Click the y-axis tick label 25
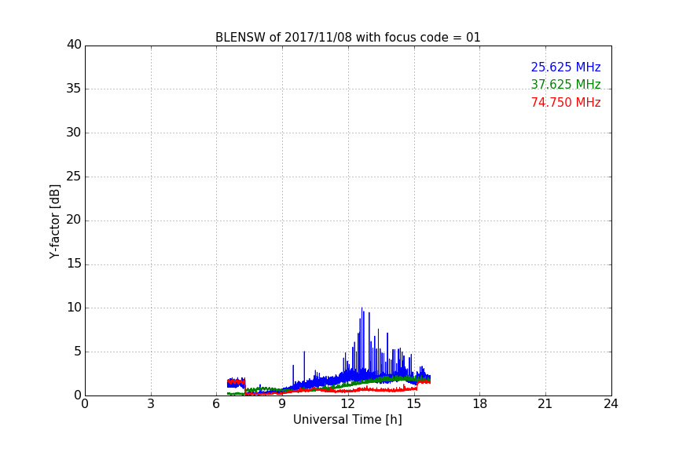Image resolution: width=679 pixels, height=452 pixels. (74, 176)
